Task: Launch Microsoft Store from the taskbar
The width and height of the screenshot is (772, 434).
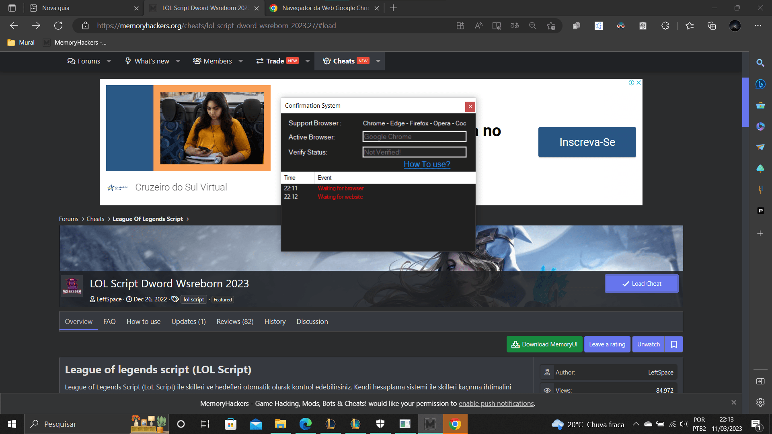Action: click(x=230, y=424)
